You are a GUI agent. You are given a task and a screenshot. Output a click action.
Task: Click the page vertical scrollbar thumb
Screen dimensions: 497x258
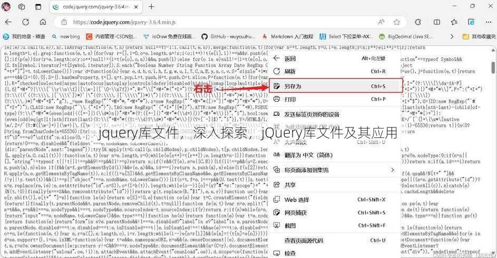(493, 68)
